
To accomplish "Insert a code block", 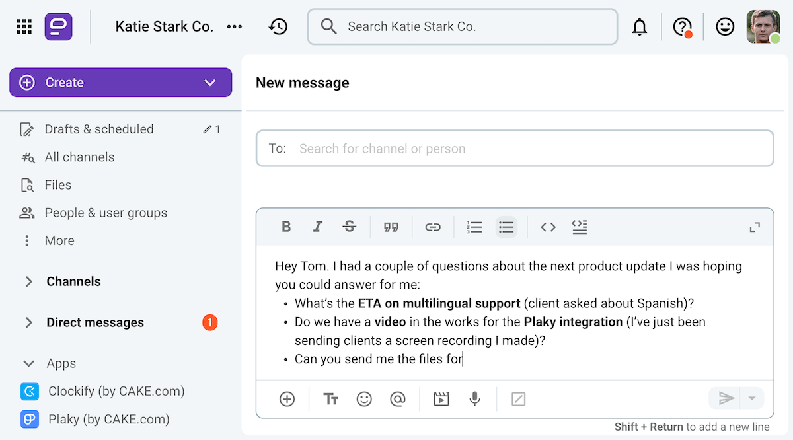I will click(x=548, y=227).
